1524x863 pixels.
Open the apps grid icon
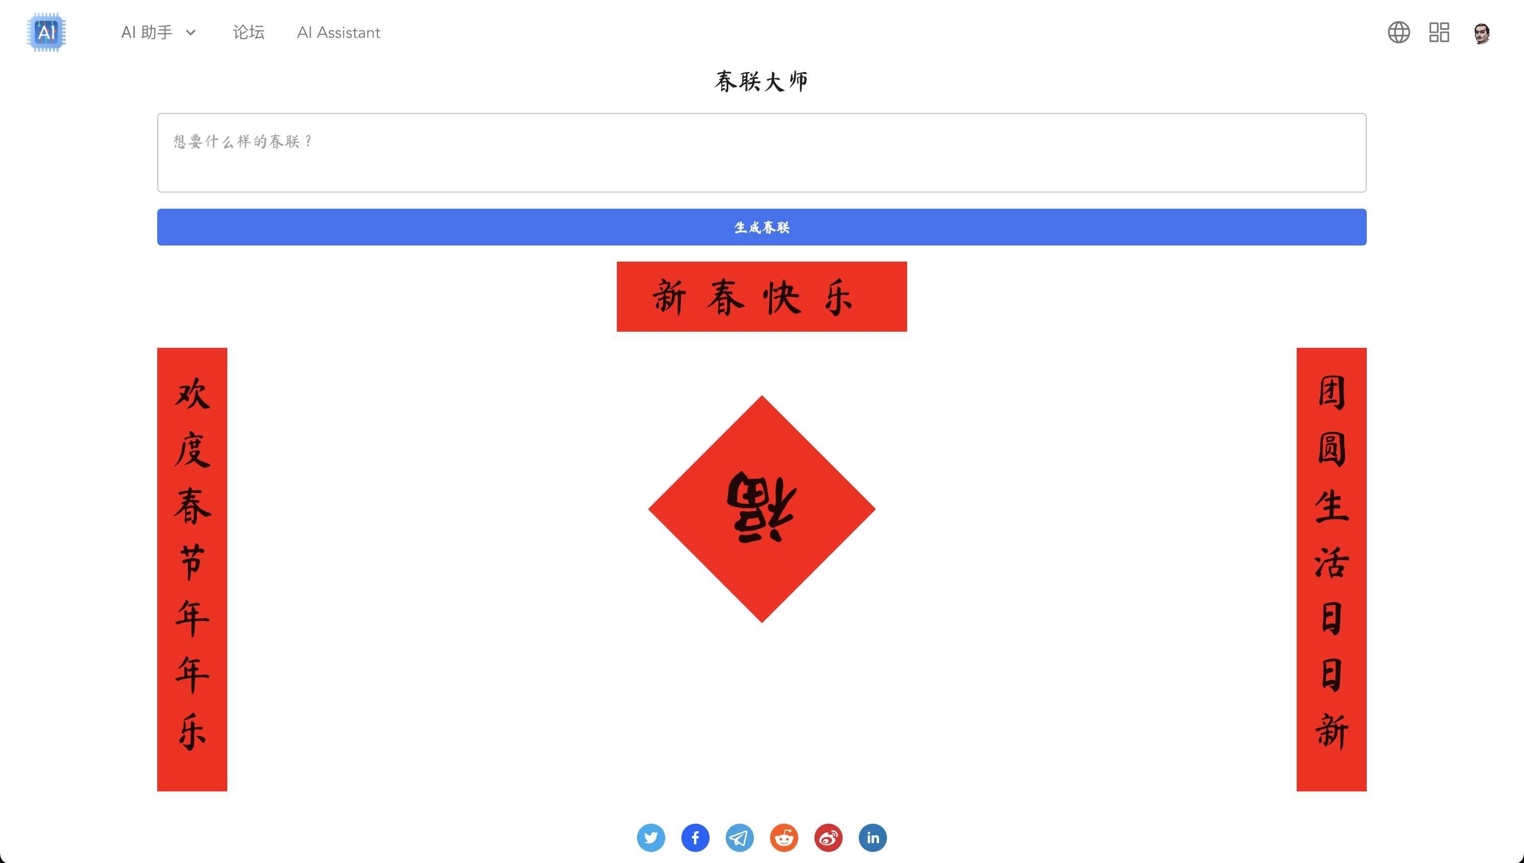[1439, 32]
